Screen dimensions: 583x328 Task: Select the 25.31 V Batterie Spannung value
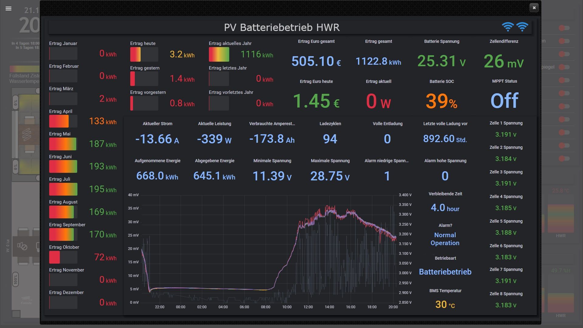click(442, 61)
